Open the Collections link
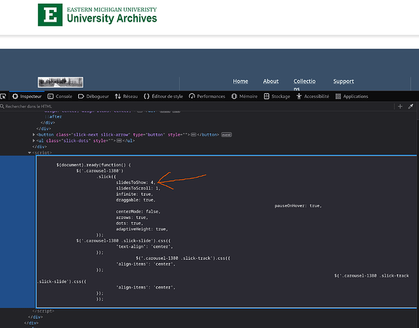419x328 pixels. coord(304,85)
